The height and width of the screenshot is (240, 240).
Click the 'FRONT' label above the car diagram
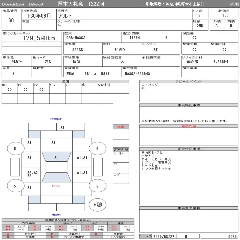pyautogui.click(x=56, y=119)
